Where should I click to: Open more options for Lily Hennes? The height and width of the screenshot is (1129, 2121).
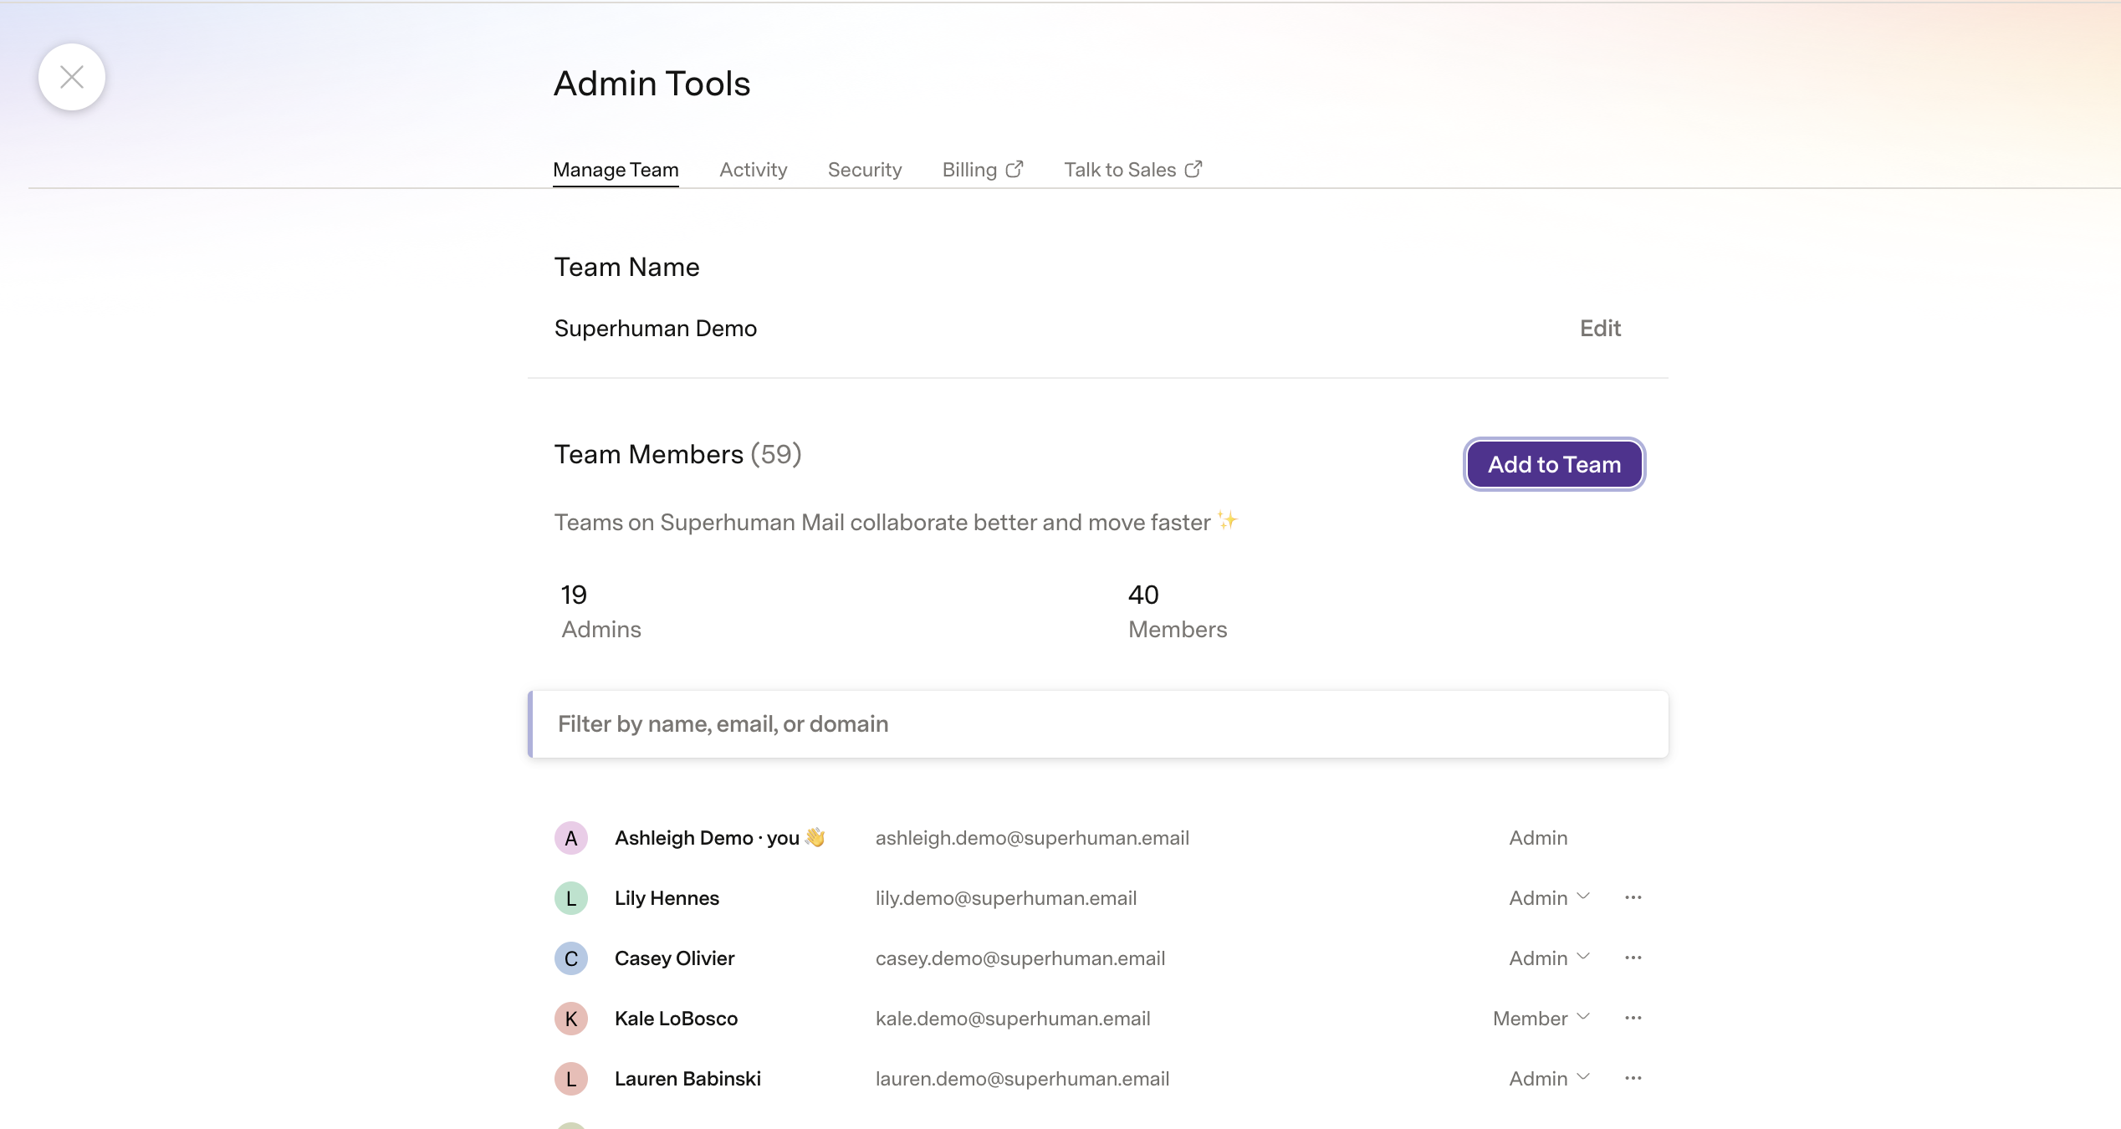[1633, 897]
